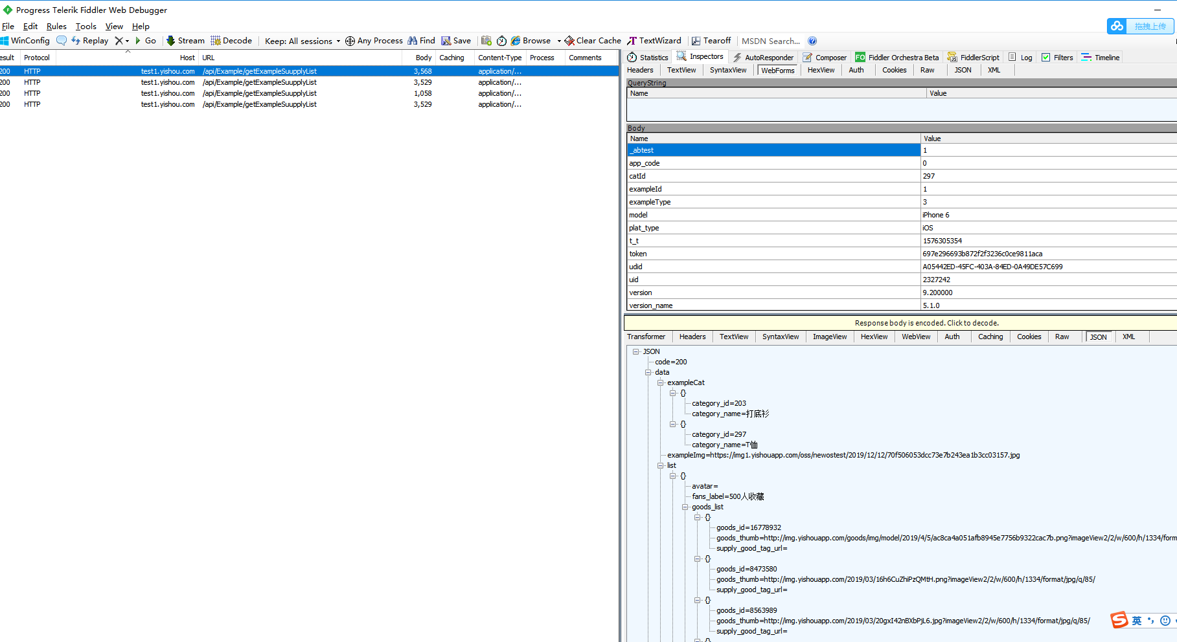Click 'Response body is encoded' decode bar
This screenshot has width=1177, height=642.
(901, 322)
